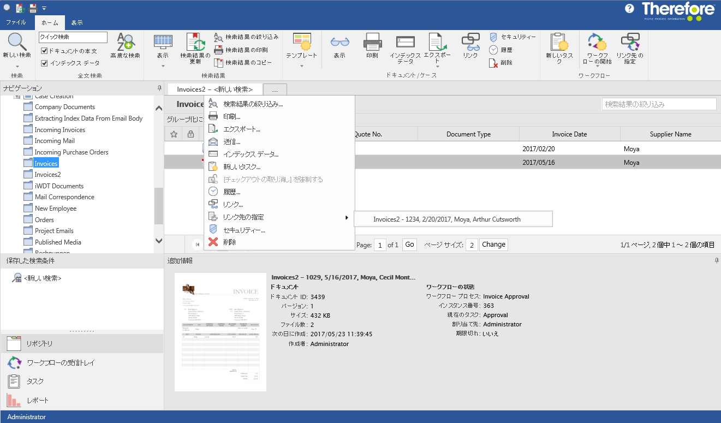721x423 pixels.
Task: Open Advanced Search (高度な検索)
Action: click(125, 45)
